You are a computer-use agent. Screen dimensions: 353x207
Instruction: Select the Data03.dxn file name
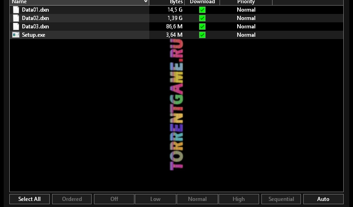(35, 27)
